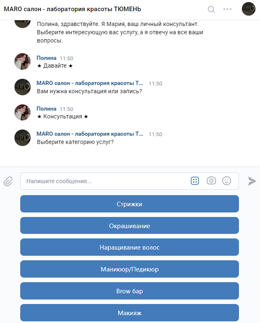Open the emoji smiley picker
260x323 pixels.
pos(227,181)
